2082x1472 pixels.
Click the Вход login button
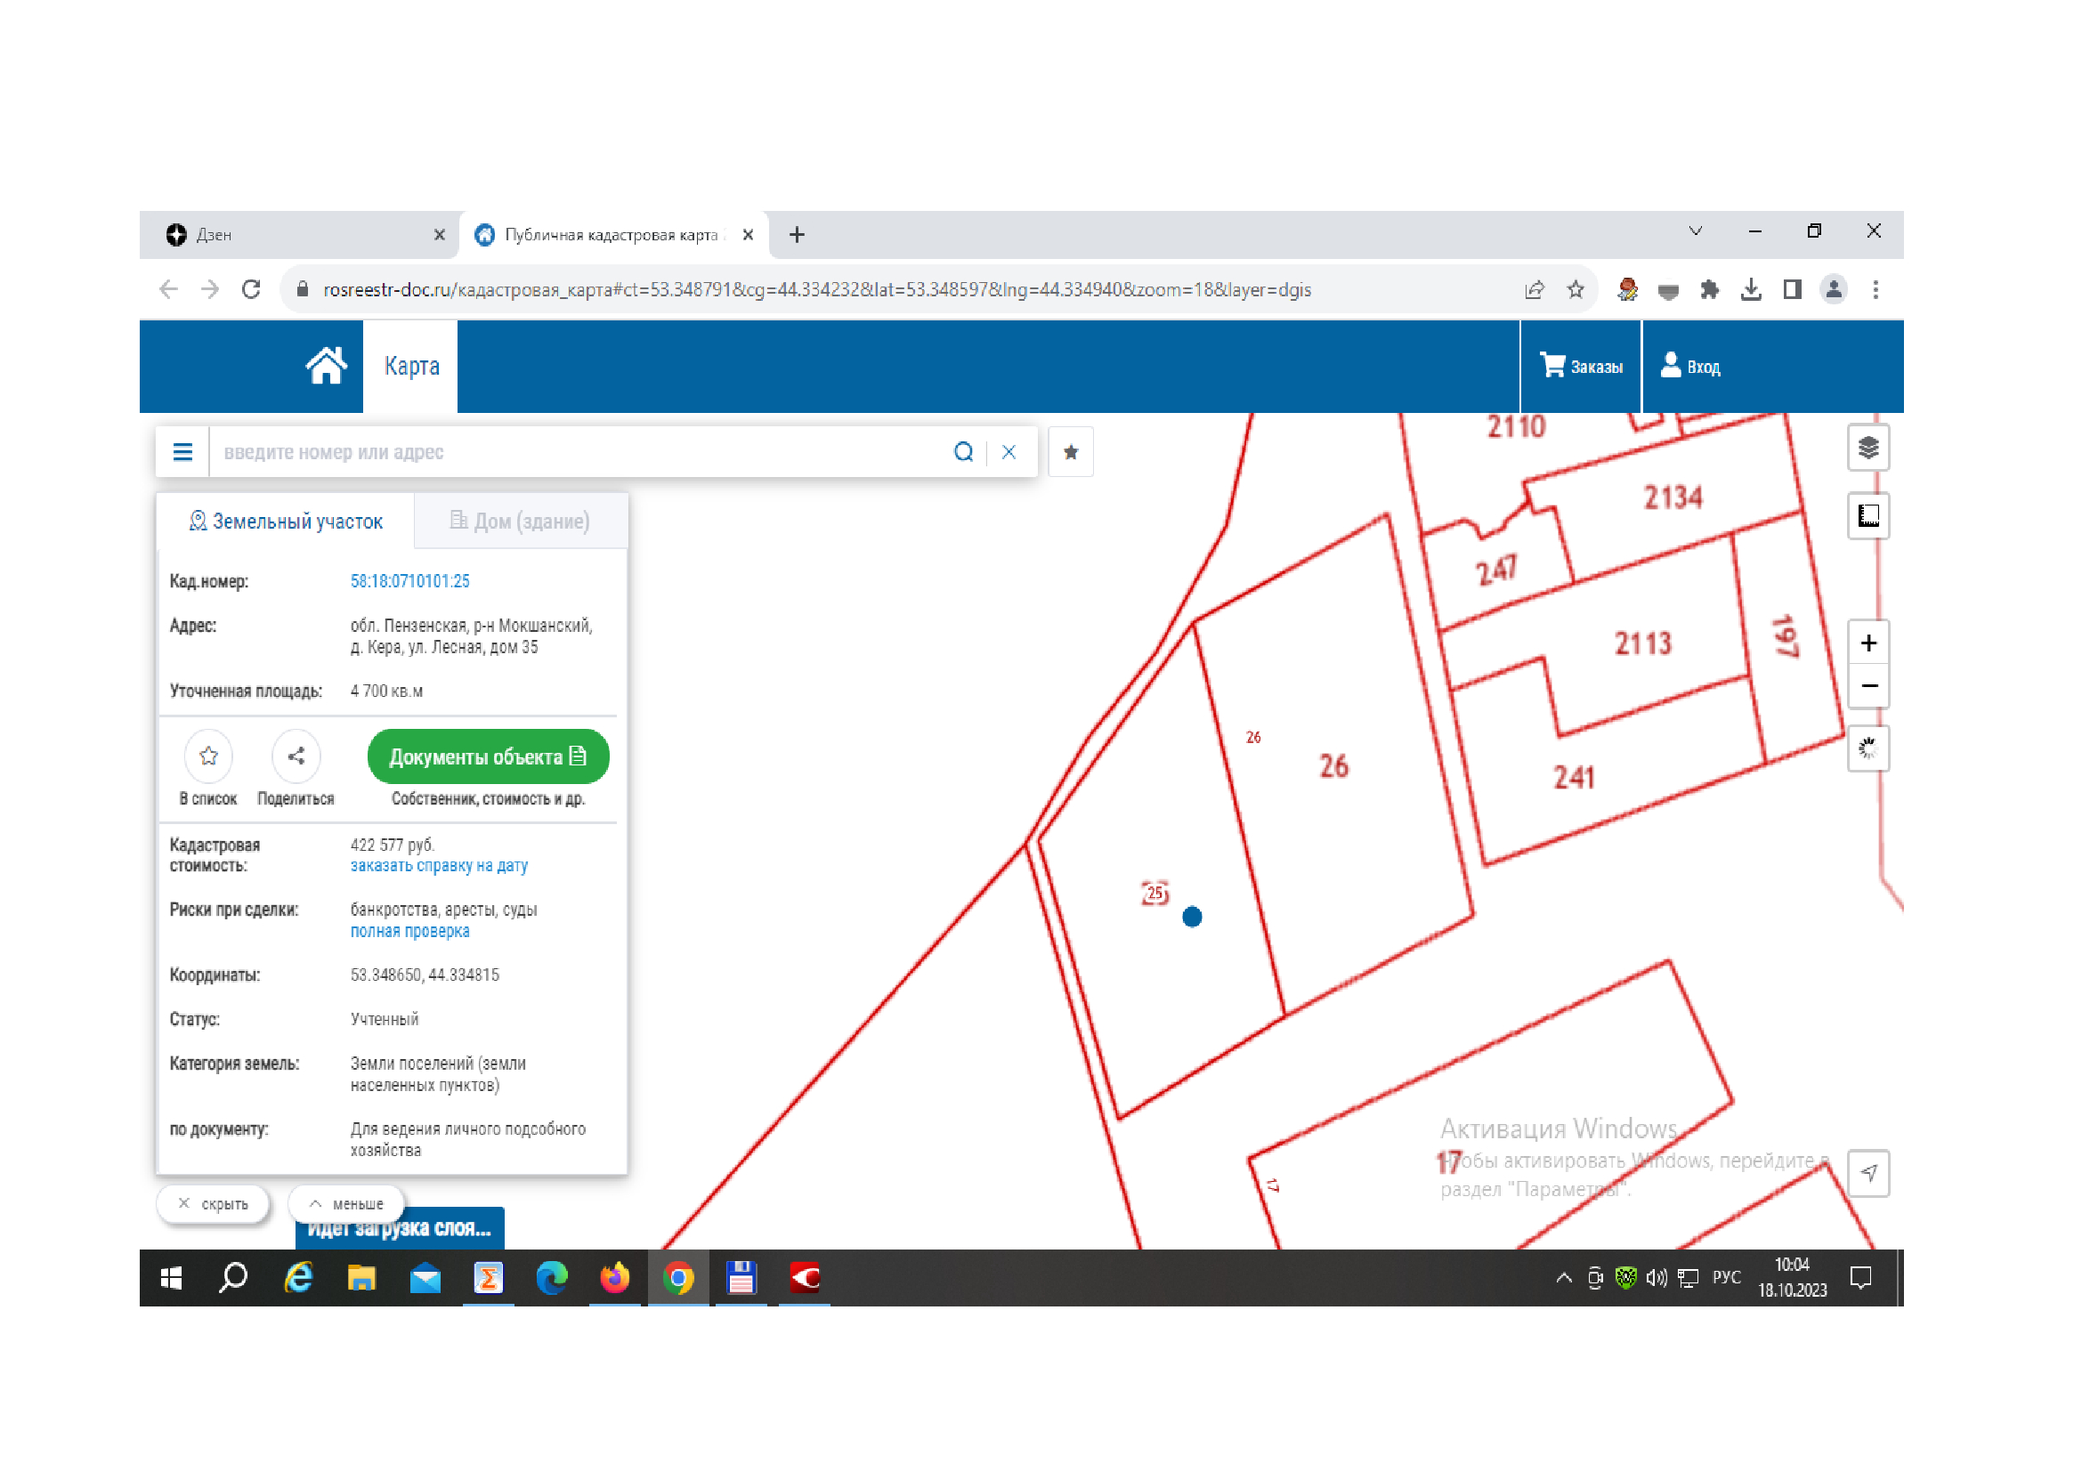point(1690,366)
